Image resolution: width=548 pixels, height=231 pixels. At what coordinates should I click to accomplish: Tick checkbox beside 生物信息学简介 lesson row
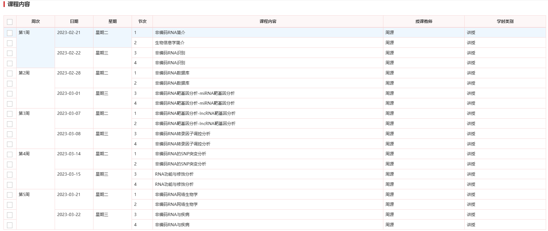[x=10, y=43]
